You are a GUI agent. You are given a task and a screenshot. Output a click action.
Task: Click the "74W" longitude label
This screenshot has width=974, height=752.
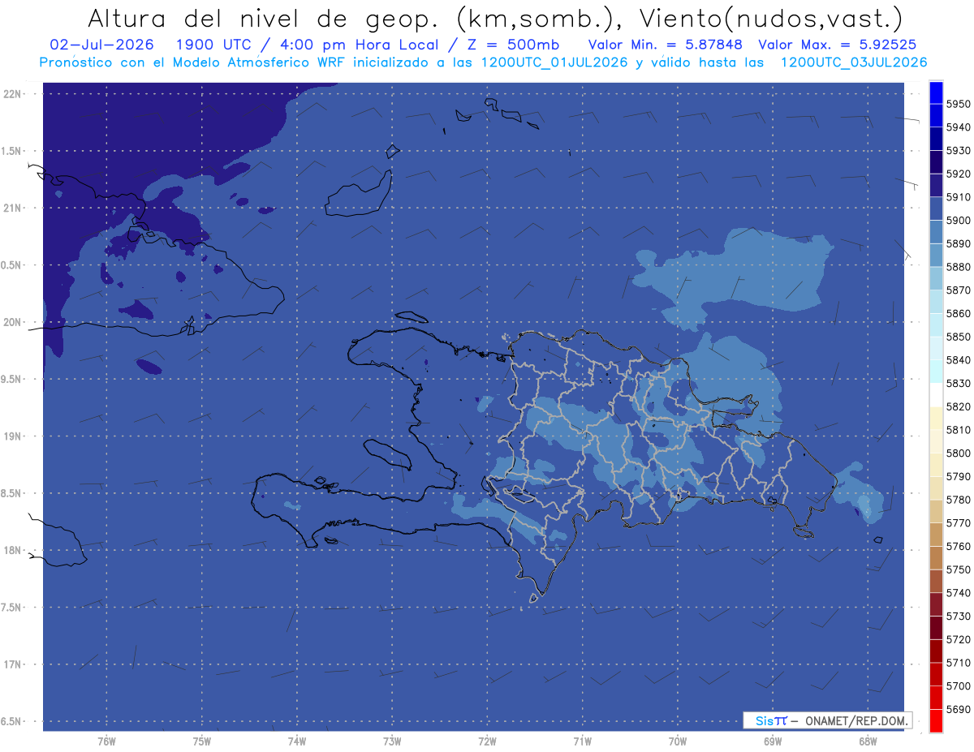297,741
